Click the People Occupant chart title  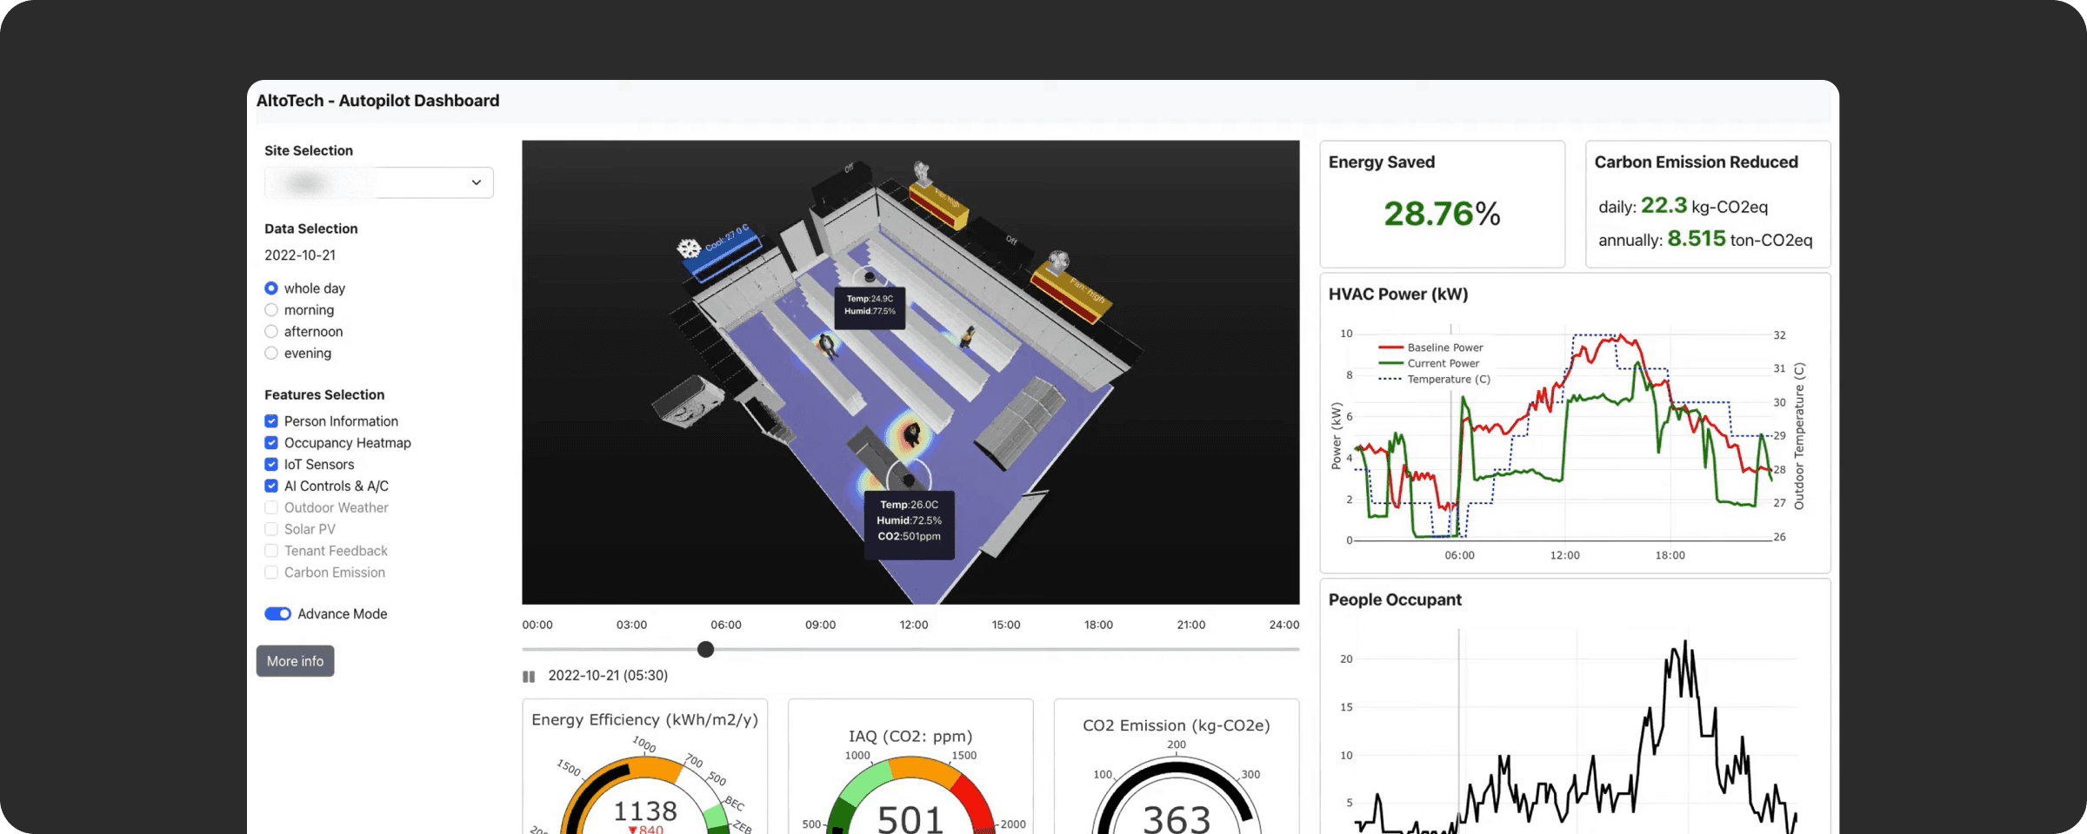pyautogui.click(x=1395, y=600)
